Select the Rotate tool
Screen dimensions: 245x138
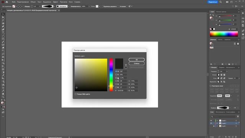point(3,51)
